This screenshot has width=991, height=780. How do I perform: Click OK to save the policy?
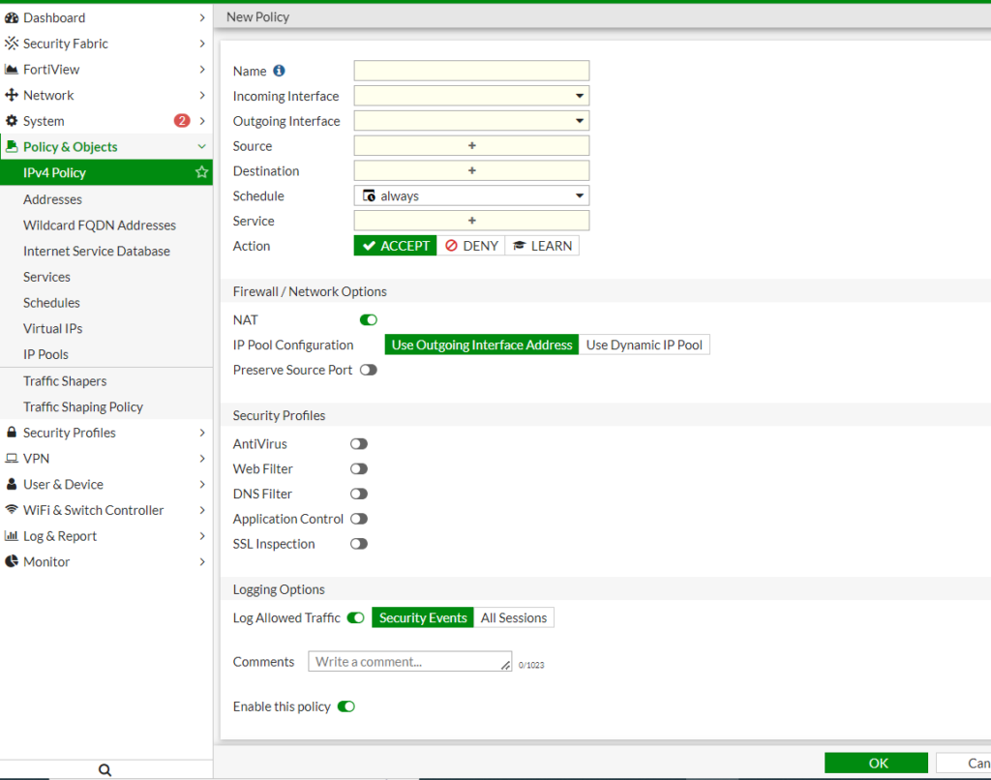[x=877, y=763]
